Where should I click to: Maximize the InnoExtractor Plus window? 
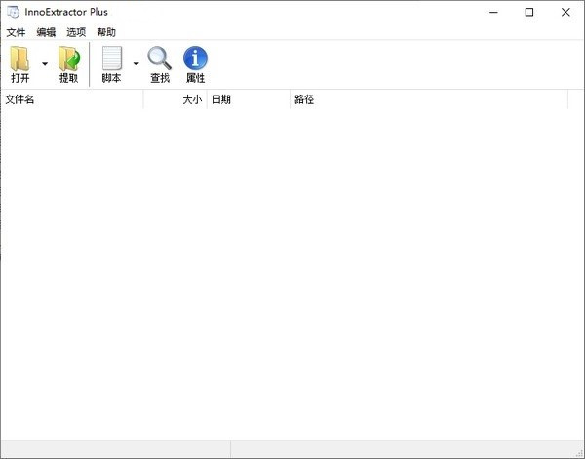point(529,12)
